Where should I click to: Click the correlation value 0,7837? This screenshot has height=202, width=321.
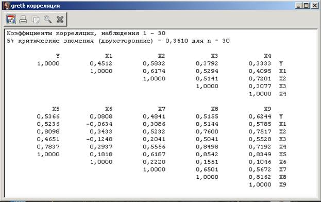point(48,147)
